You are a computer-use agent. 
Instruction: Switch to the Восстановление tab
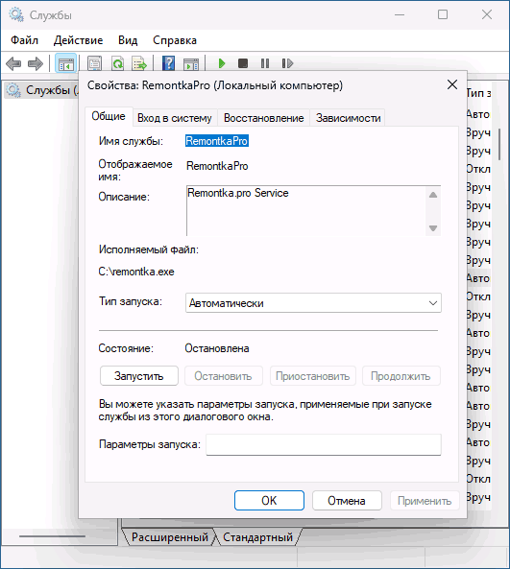[264, 118]
